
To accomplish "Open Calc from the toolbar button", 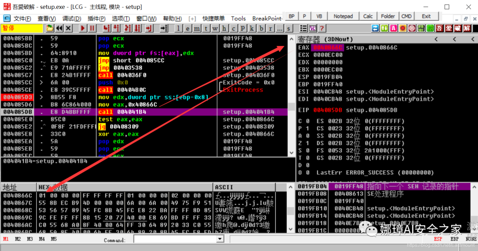I will 368,16.
